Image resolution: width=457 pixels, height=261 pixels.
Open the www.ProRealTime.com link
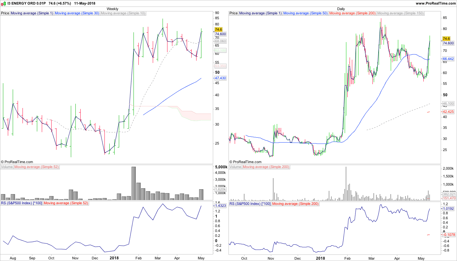point(435,3)
